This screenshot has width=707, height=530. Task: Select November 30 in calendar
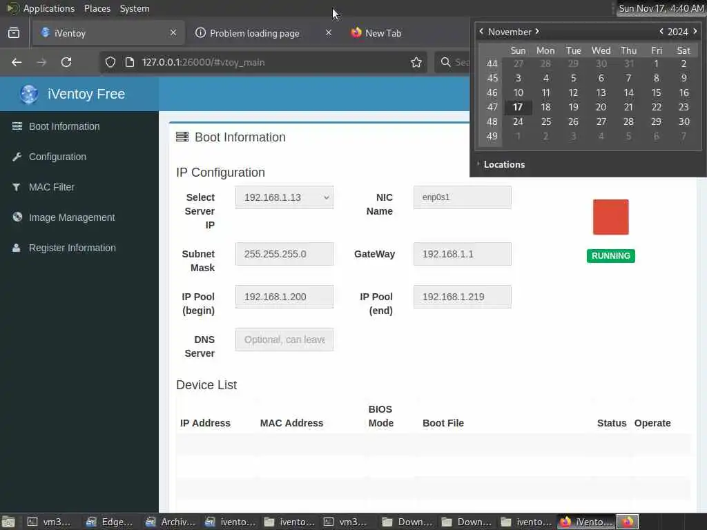point(684,121)
